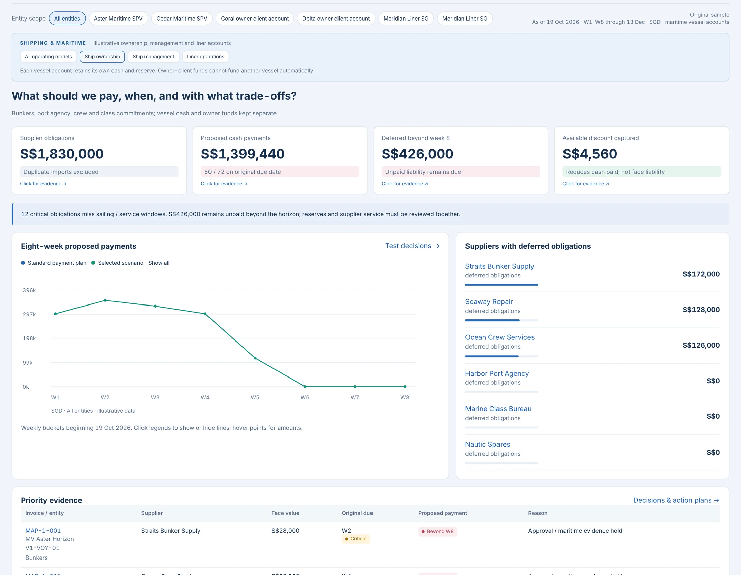Screen dimensions: 741x575
Task: Open Marine Class Bureau supplier link
Action: (x=498, y=409)
